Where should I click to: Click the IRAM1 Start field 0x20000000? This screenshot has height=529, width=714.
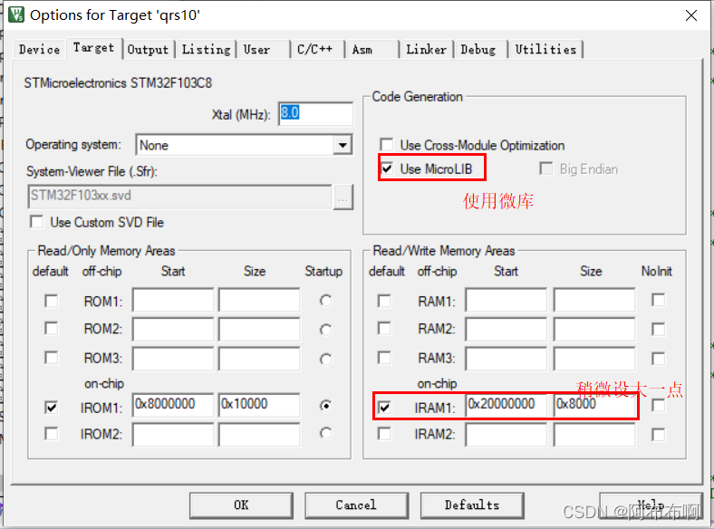pos(506,405)
